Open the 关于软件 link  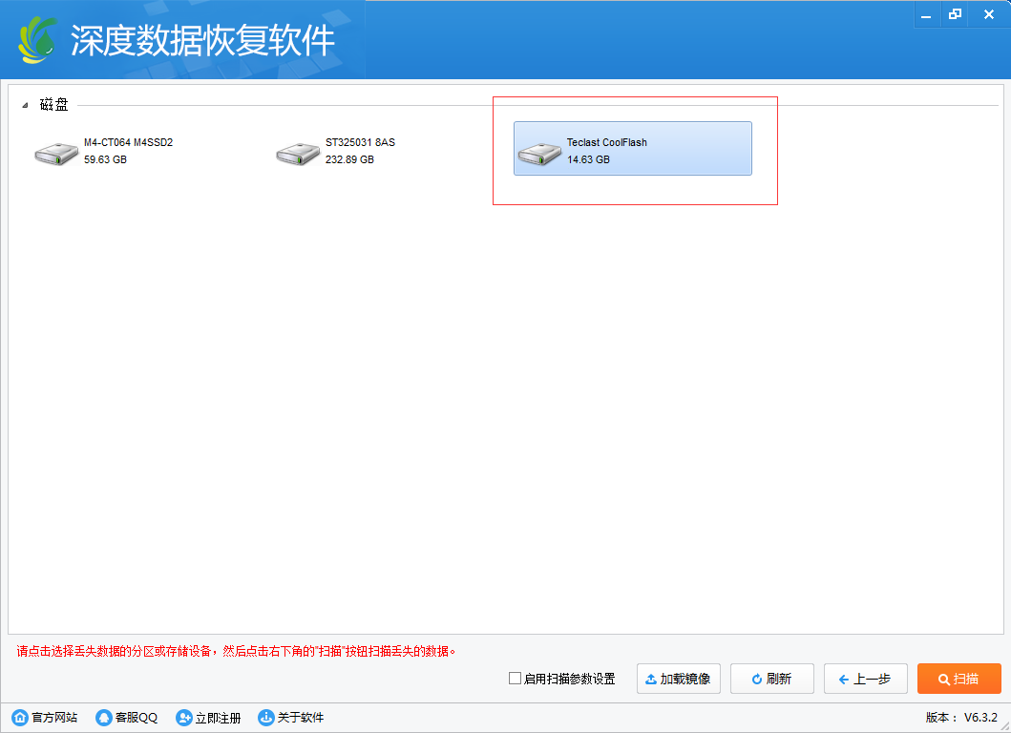pyautogui.click(x=301, y=718)
